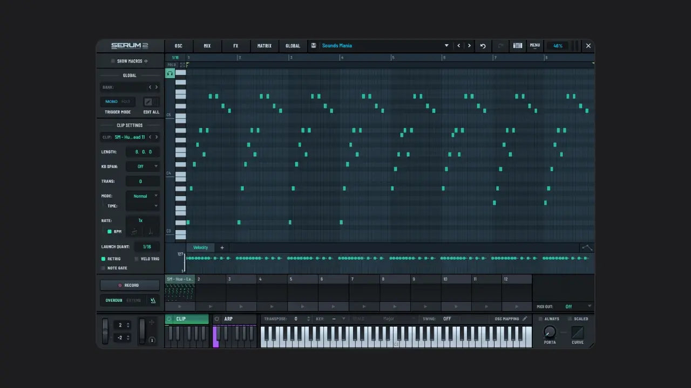Disable the Retrig checkbox

click(104, 259)
